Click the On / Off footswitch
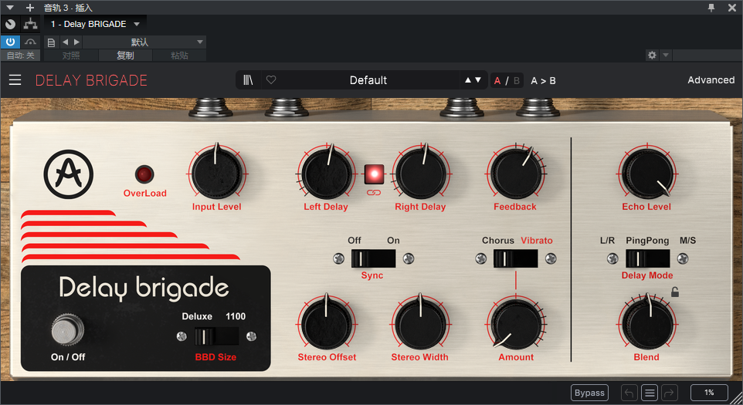 (68, 329)
